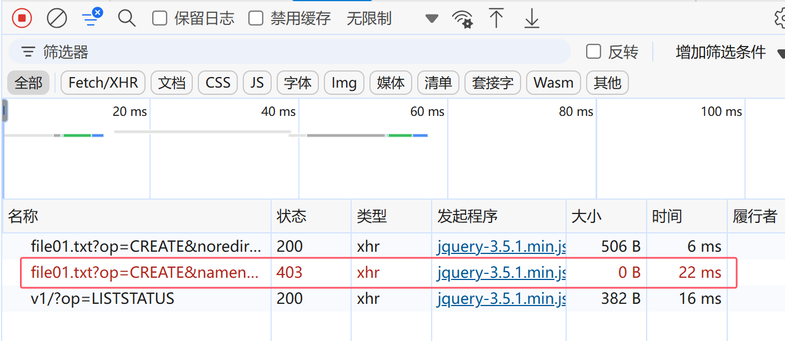Click the 506 B size cell
This screenshot has width=785, height=341.
606,246
